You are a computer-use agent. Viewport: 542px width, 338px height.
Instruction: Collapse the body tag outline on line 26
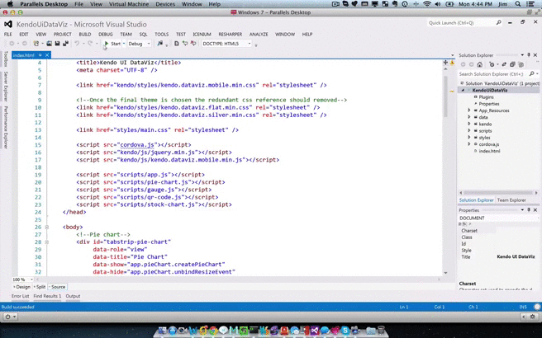(x=46, y=227)
